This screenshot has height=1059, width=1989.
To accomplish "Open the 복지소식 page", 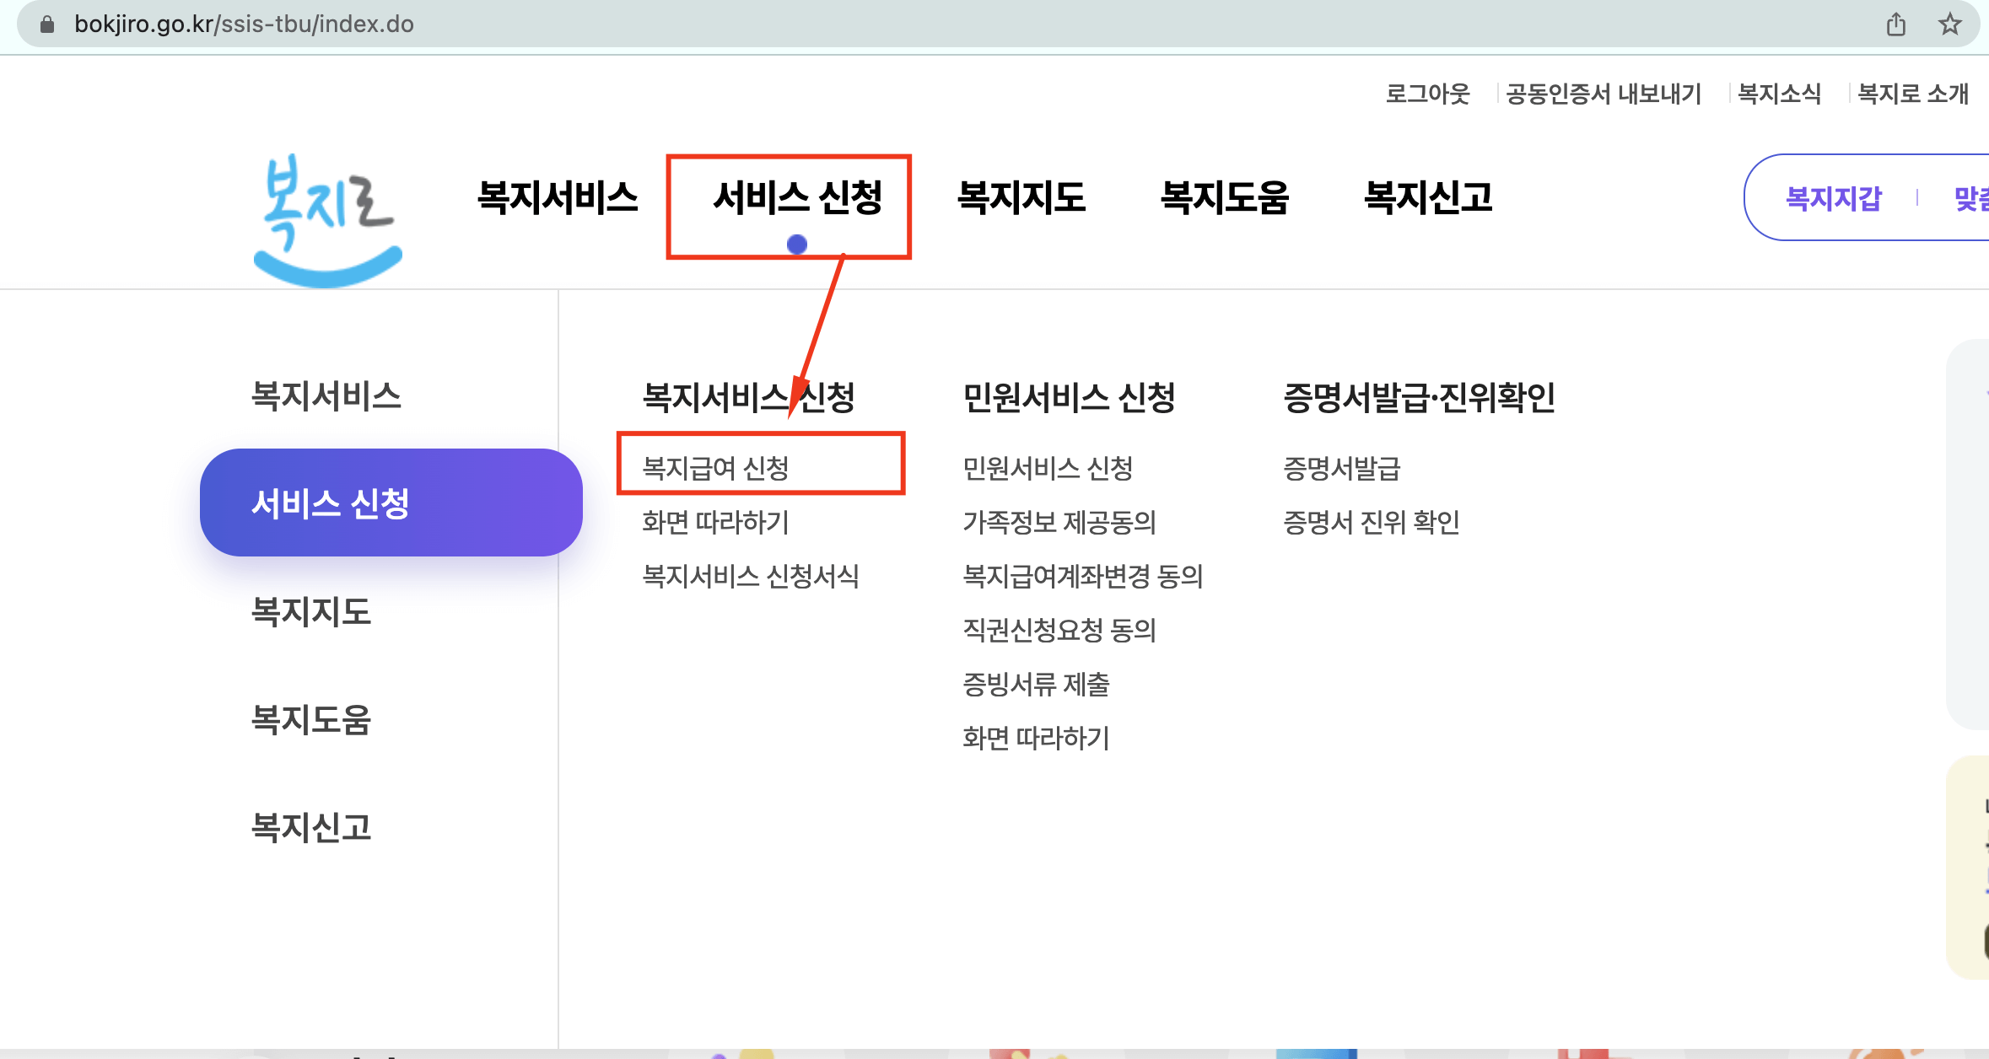I will [1777, 94].
